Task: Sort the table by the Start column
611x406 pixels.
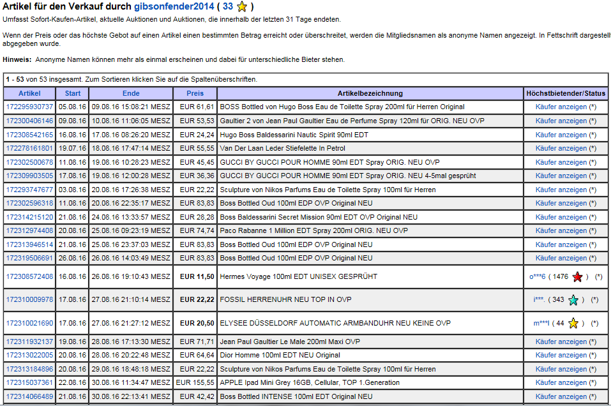Action: coord(73,93)
